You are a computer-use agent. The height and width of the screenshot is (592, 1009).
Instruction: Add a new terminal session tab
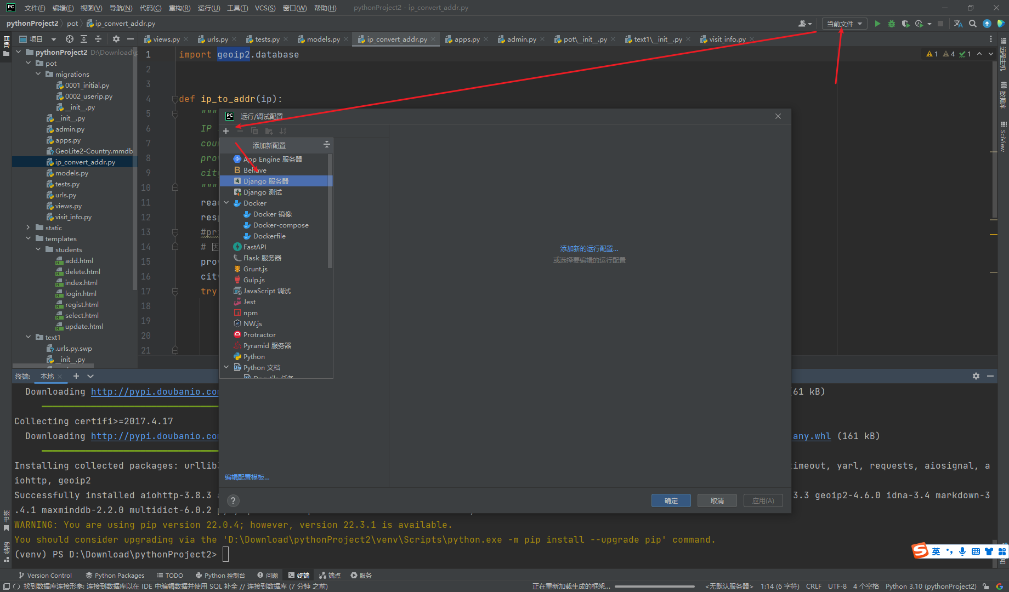click(76, 376)
